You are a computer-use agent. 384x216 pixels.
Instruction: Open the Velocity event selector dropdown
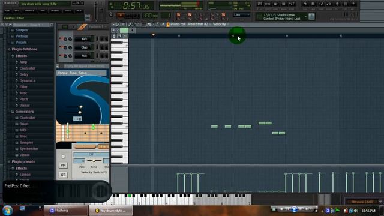coord(220,24)
